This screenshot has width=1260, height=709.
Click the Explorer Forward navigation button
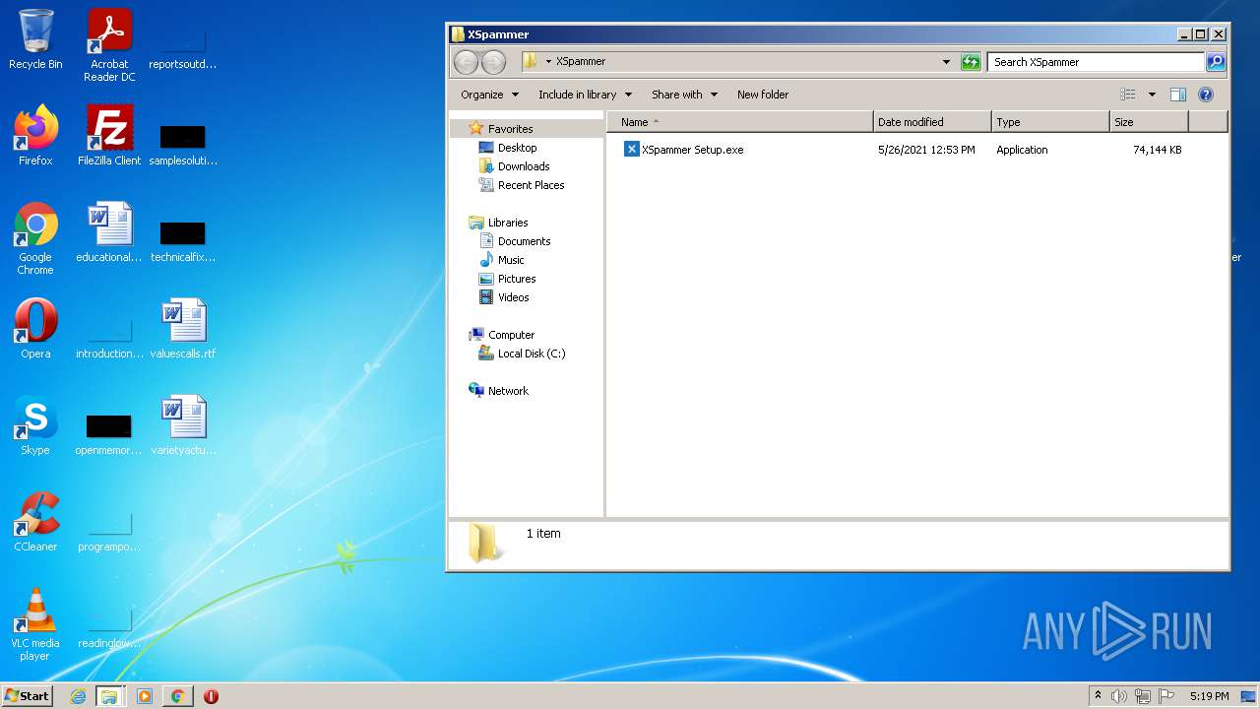(493, 62)
